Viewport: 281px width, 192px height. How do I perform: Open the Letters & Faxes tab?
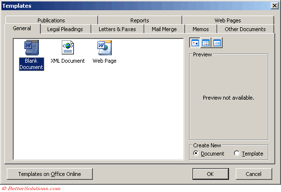coord(117,29)
